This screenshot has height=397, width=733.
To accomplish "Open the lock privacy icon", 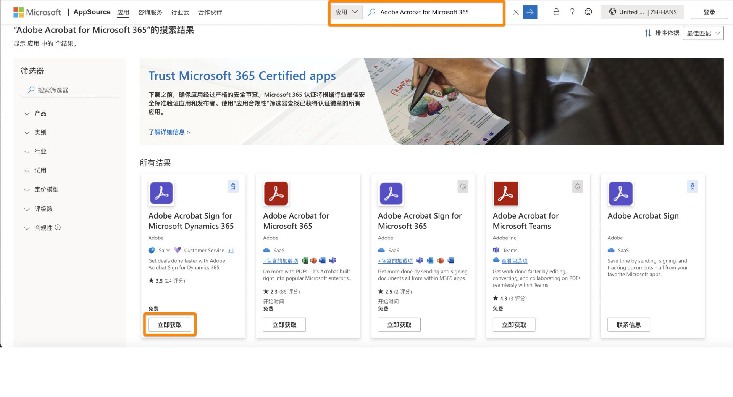I will (556, 12).
